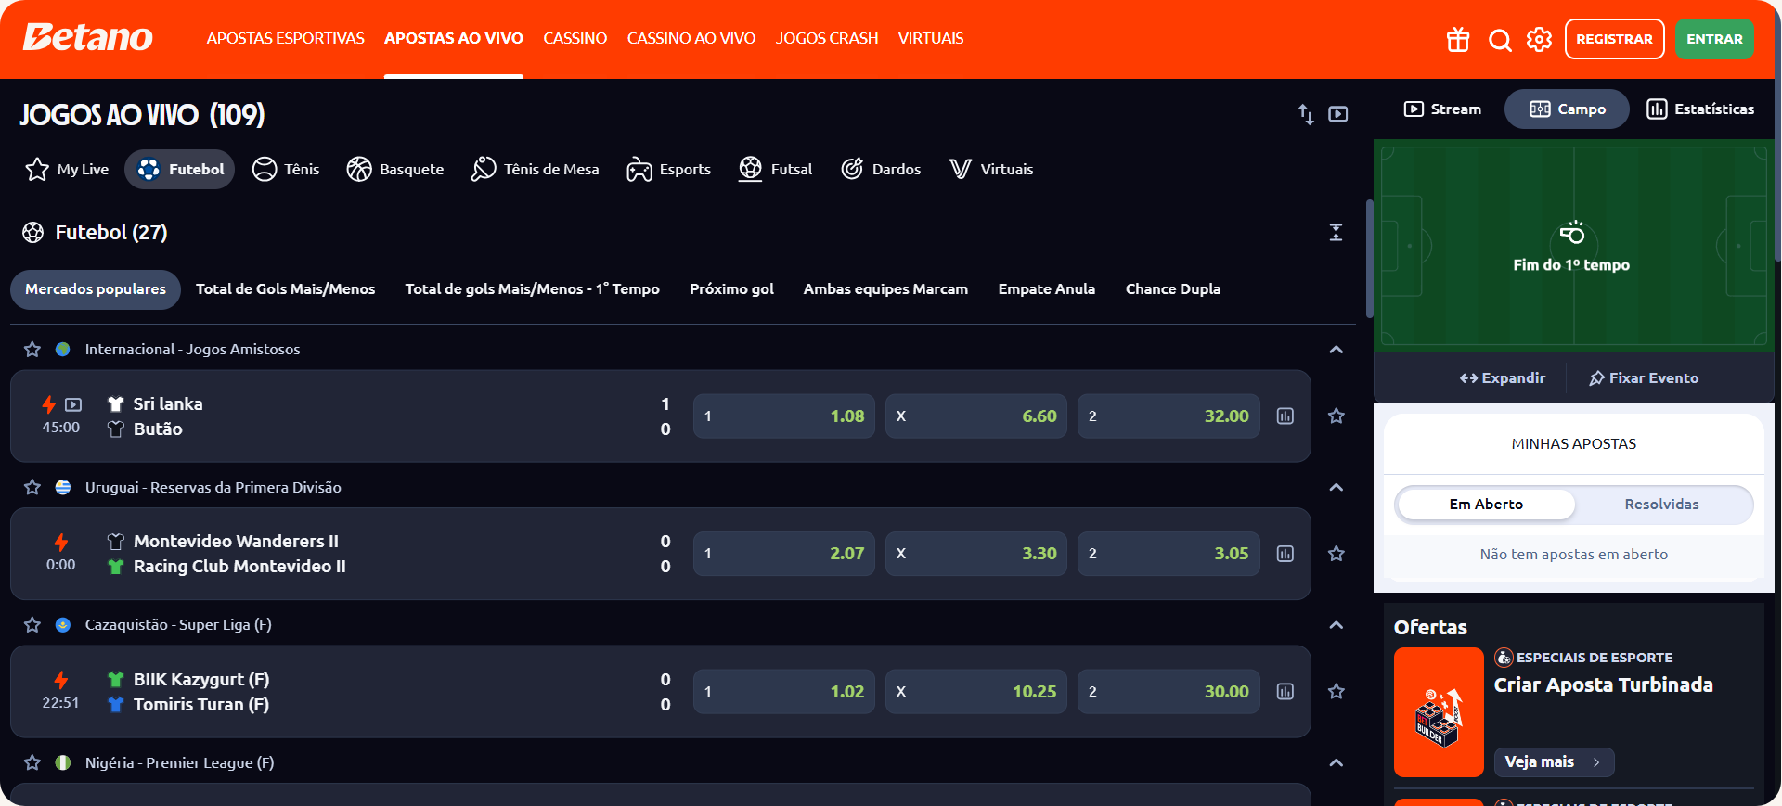Expand the field view with Expandir
This screenshot has height=806, width=1782.
tap(1502, 377)
